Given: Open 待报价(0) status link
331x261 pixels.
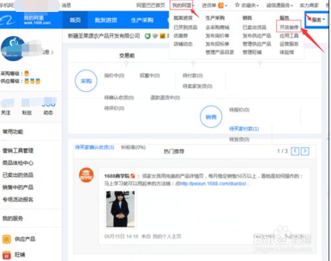Looking at the screenshot, I should point(239,110).
